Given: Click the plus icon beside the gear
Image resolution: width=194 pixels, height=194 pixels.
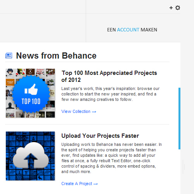Looking at the screenshot, I should click(171, 8).
